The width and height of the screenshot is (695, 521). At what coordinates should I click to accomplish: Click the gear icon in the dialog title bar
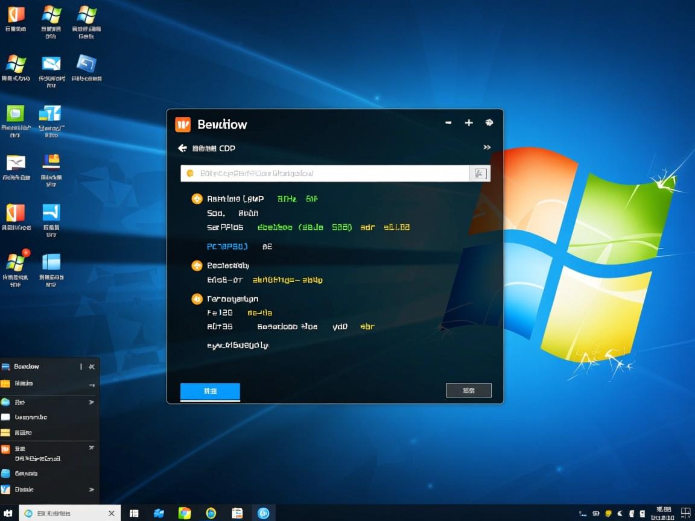tap(489, 122)
